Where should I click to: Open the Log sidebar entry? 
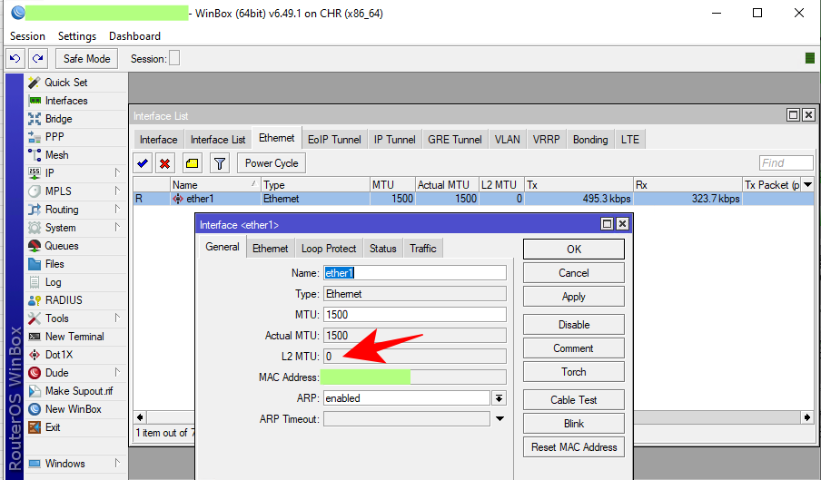(53, 282)
